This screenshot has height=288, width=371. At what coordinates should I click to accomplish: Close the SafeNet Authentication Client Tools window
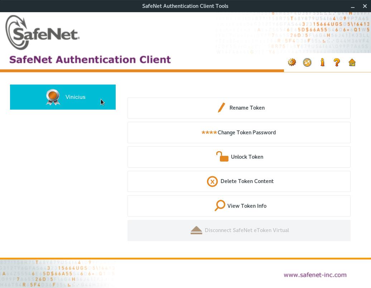pyautogui.click(x=365, y=6)
